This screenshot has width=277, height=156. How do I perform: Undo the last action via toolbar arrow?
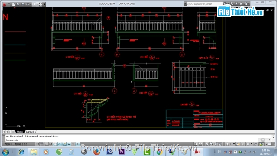[27, 4]
